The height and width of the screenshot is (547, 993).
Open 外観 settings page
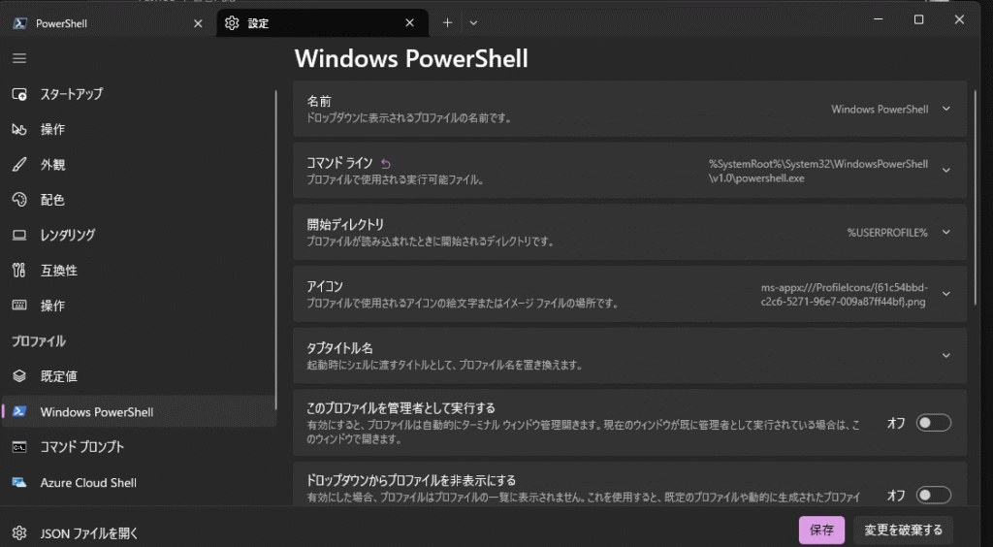138,165
